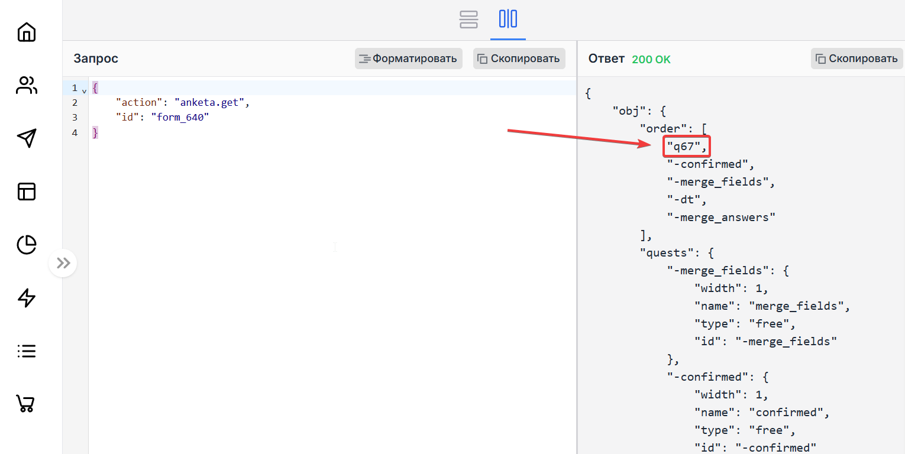Switch to horizontal split layout view

468,20
